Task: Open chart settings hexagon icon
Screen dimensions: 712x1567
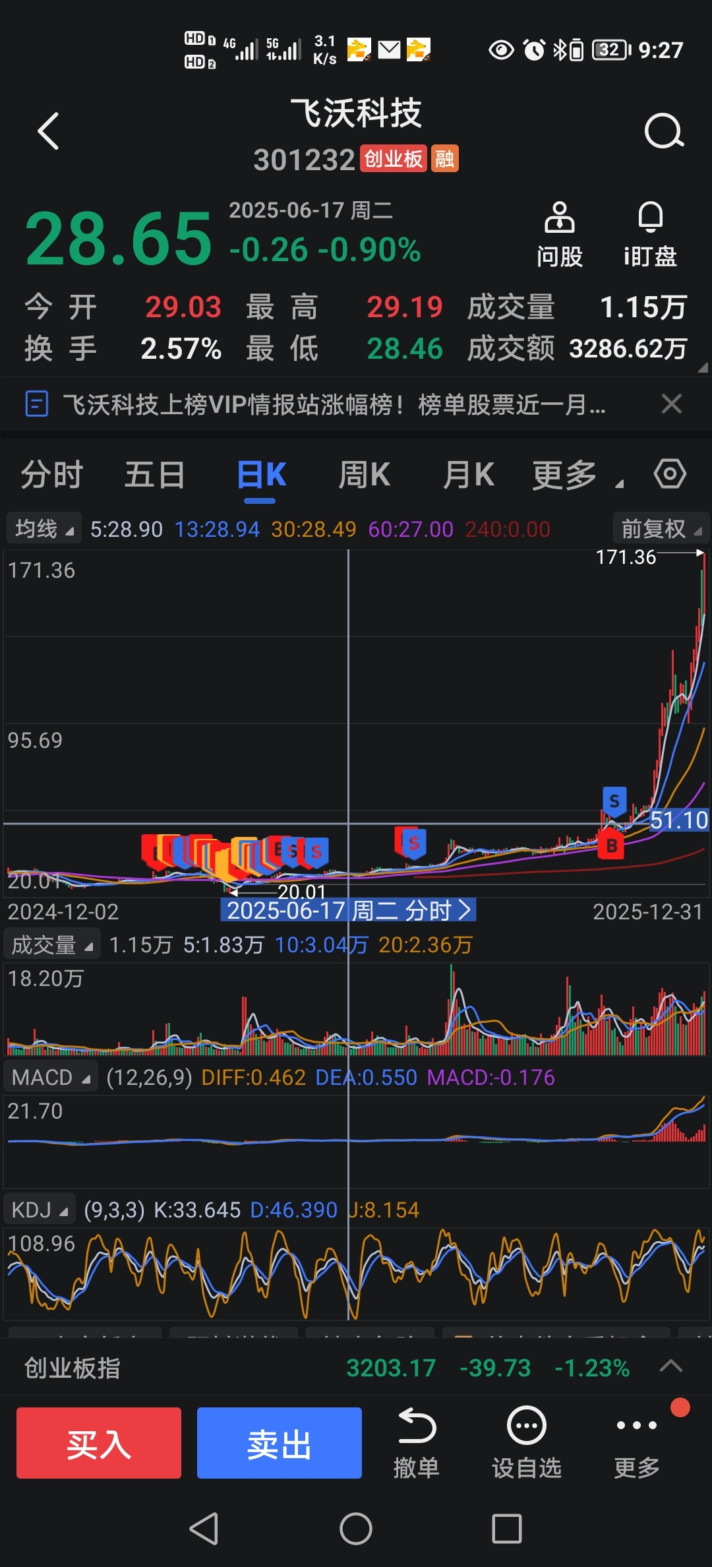Action: pos(670,474)
